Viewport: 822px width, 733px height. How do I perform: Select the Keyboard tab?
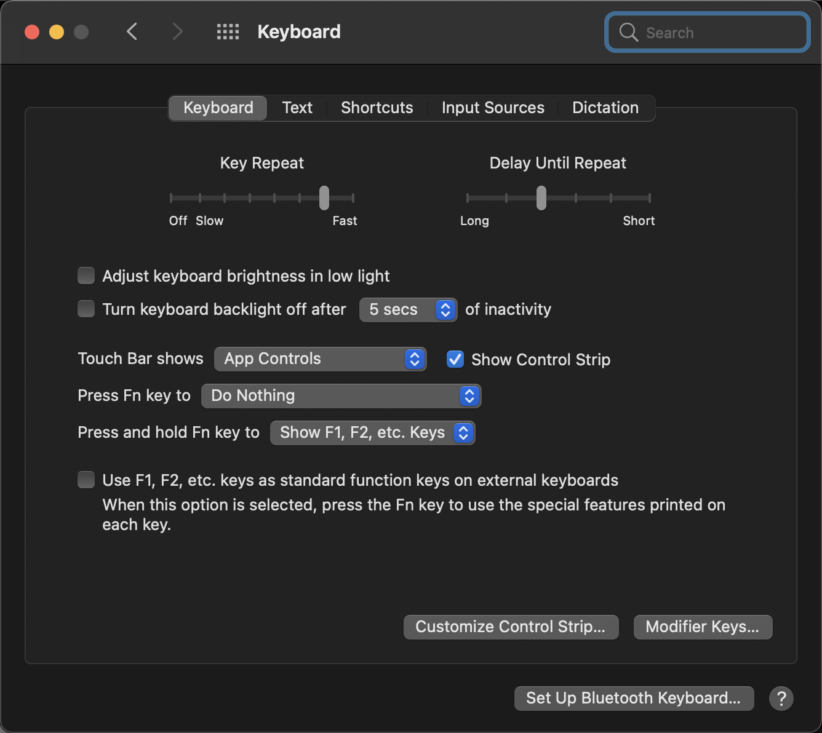218,108
